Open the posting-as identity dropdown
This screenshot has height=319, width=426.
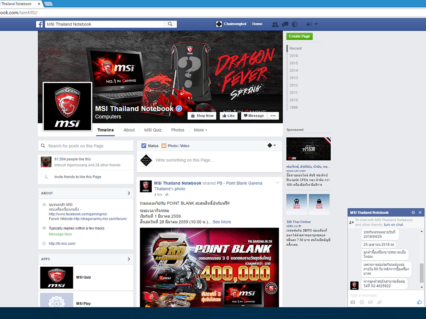[x=272, y=145]
